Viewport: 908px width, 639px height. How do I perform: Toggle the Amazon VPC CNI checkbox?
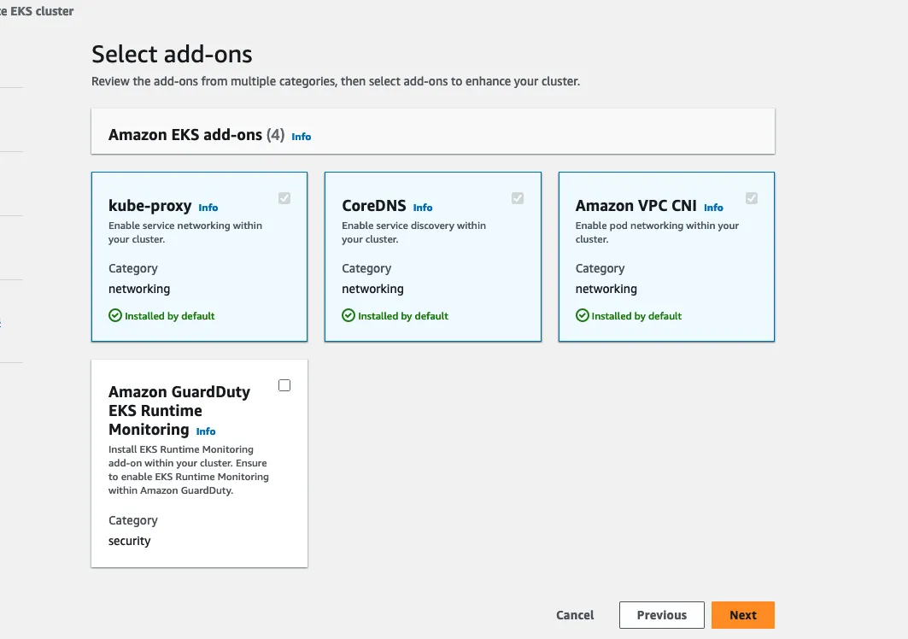[x=752, y=198]
